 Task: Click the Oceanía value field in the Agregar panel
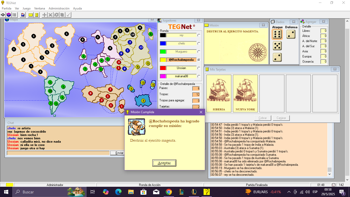[324, 62]
